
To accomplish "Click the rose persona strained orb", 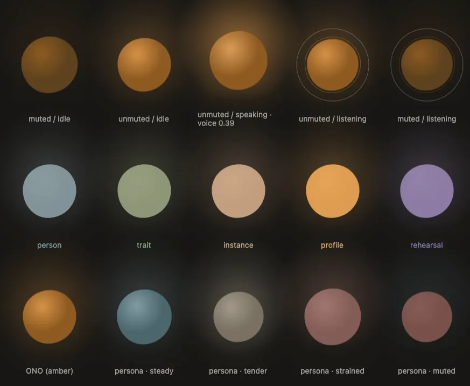I will tap(333, 317).
